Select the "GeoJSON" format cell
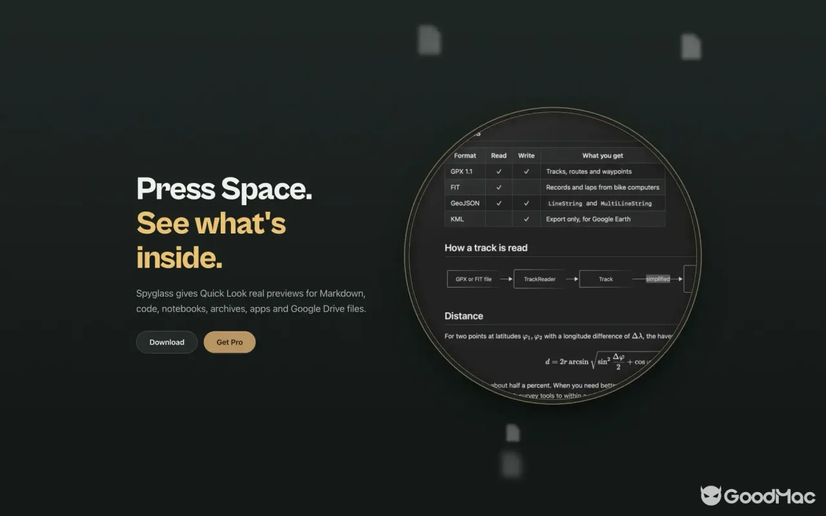 pyautogui.click(x=465, y=203)
